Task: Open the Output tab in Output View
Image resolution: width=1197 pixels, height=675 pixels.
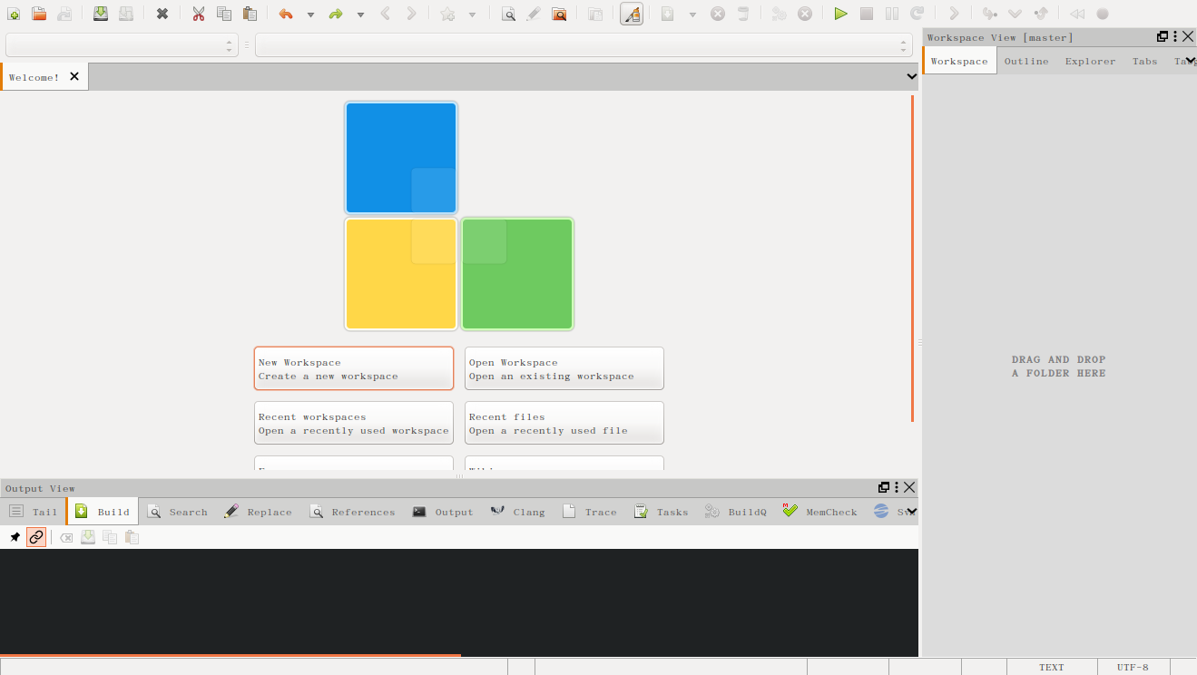Action: 443,512
